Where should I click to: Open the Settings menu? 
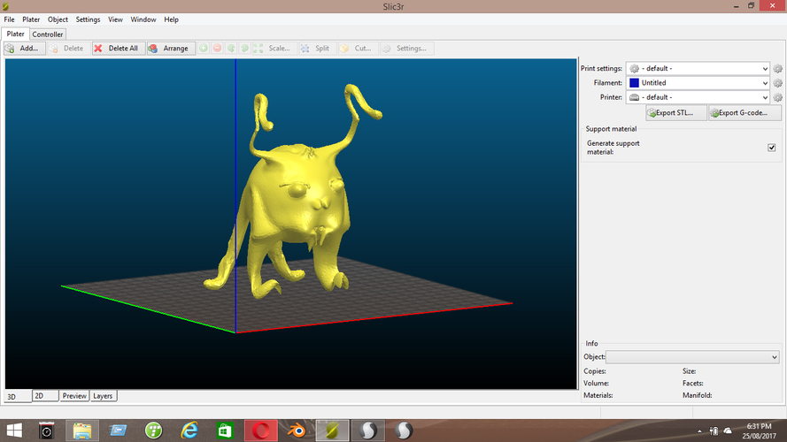point(88,19)
